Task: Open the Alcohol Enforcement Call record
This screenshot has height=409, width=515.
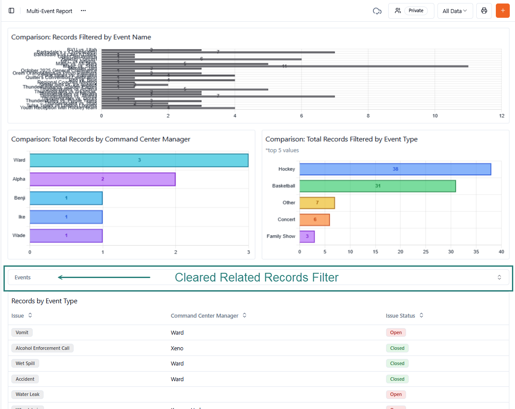Action: coord(42,348)
